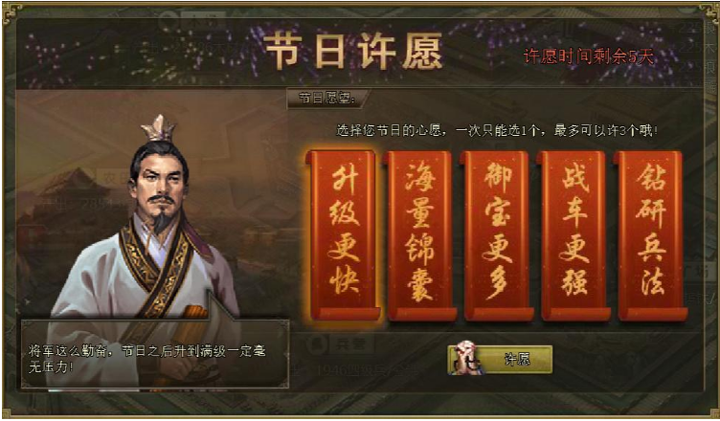Viewport: 720px width, 421px height.
Task: Select the 战车更强 red scroll
Action: tap(574, 235)
